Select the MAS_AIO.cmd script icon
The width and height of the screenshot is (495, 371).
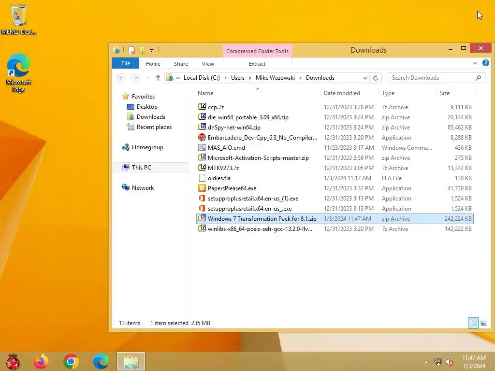point(202,147)
